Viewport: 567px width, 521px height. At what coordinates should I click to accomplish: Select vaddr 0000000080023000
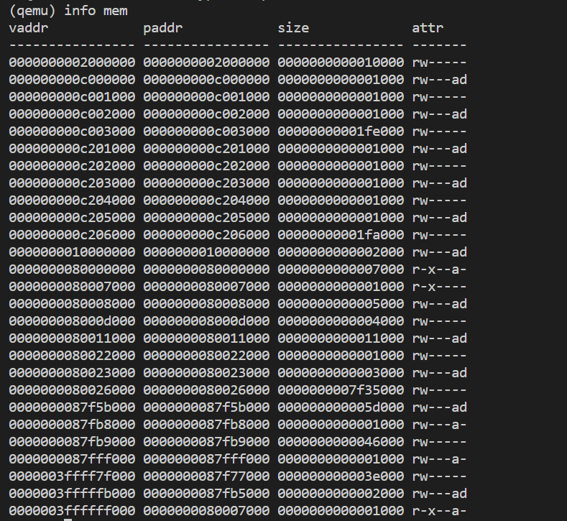(x=73, y=373)
